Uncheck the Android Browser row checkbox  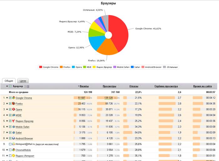pos(10,138)
